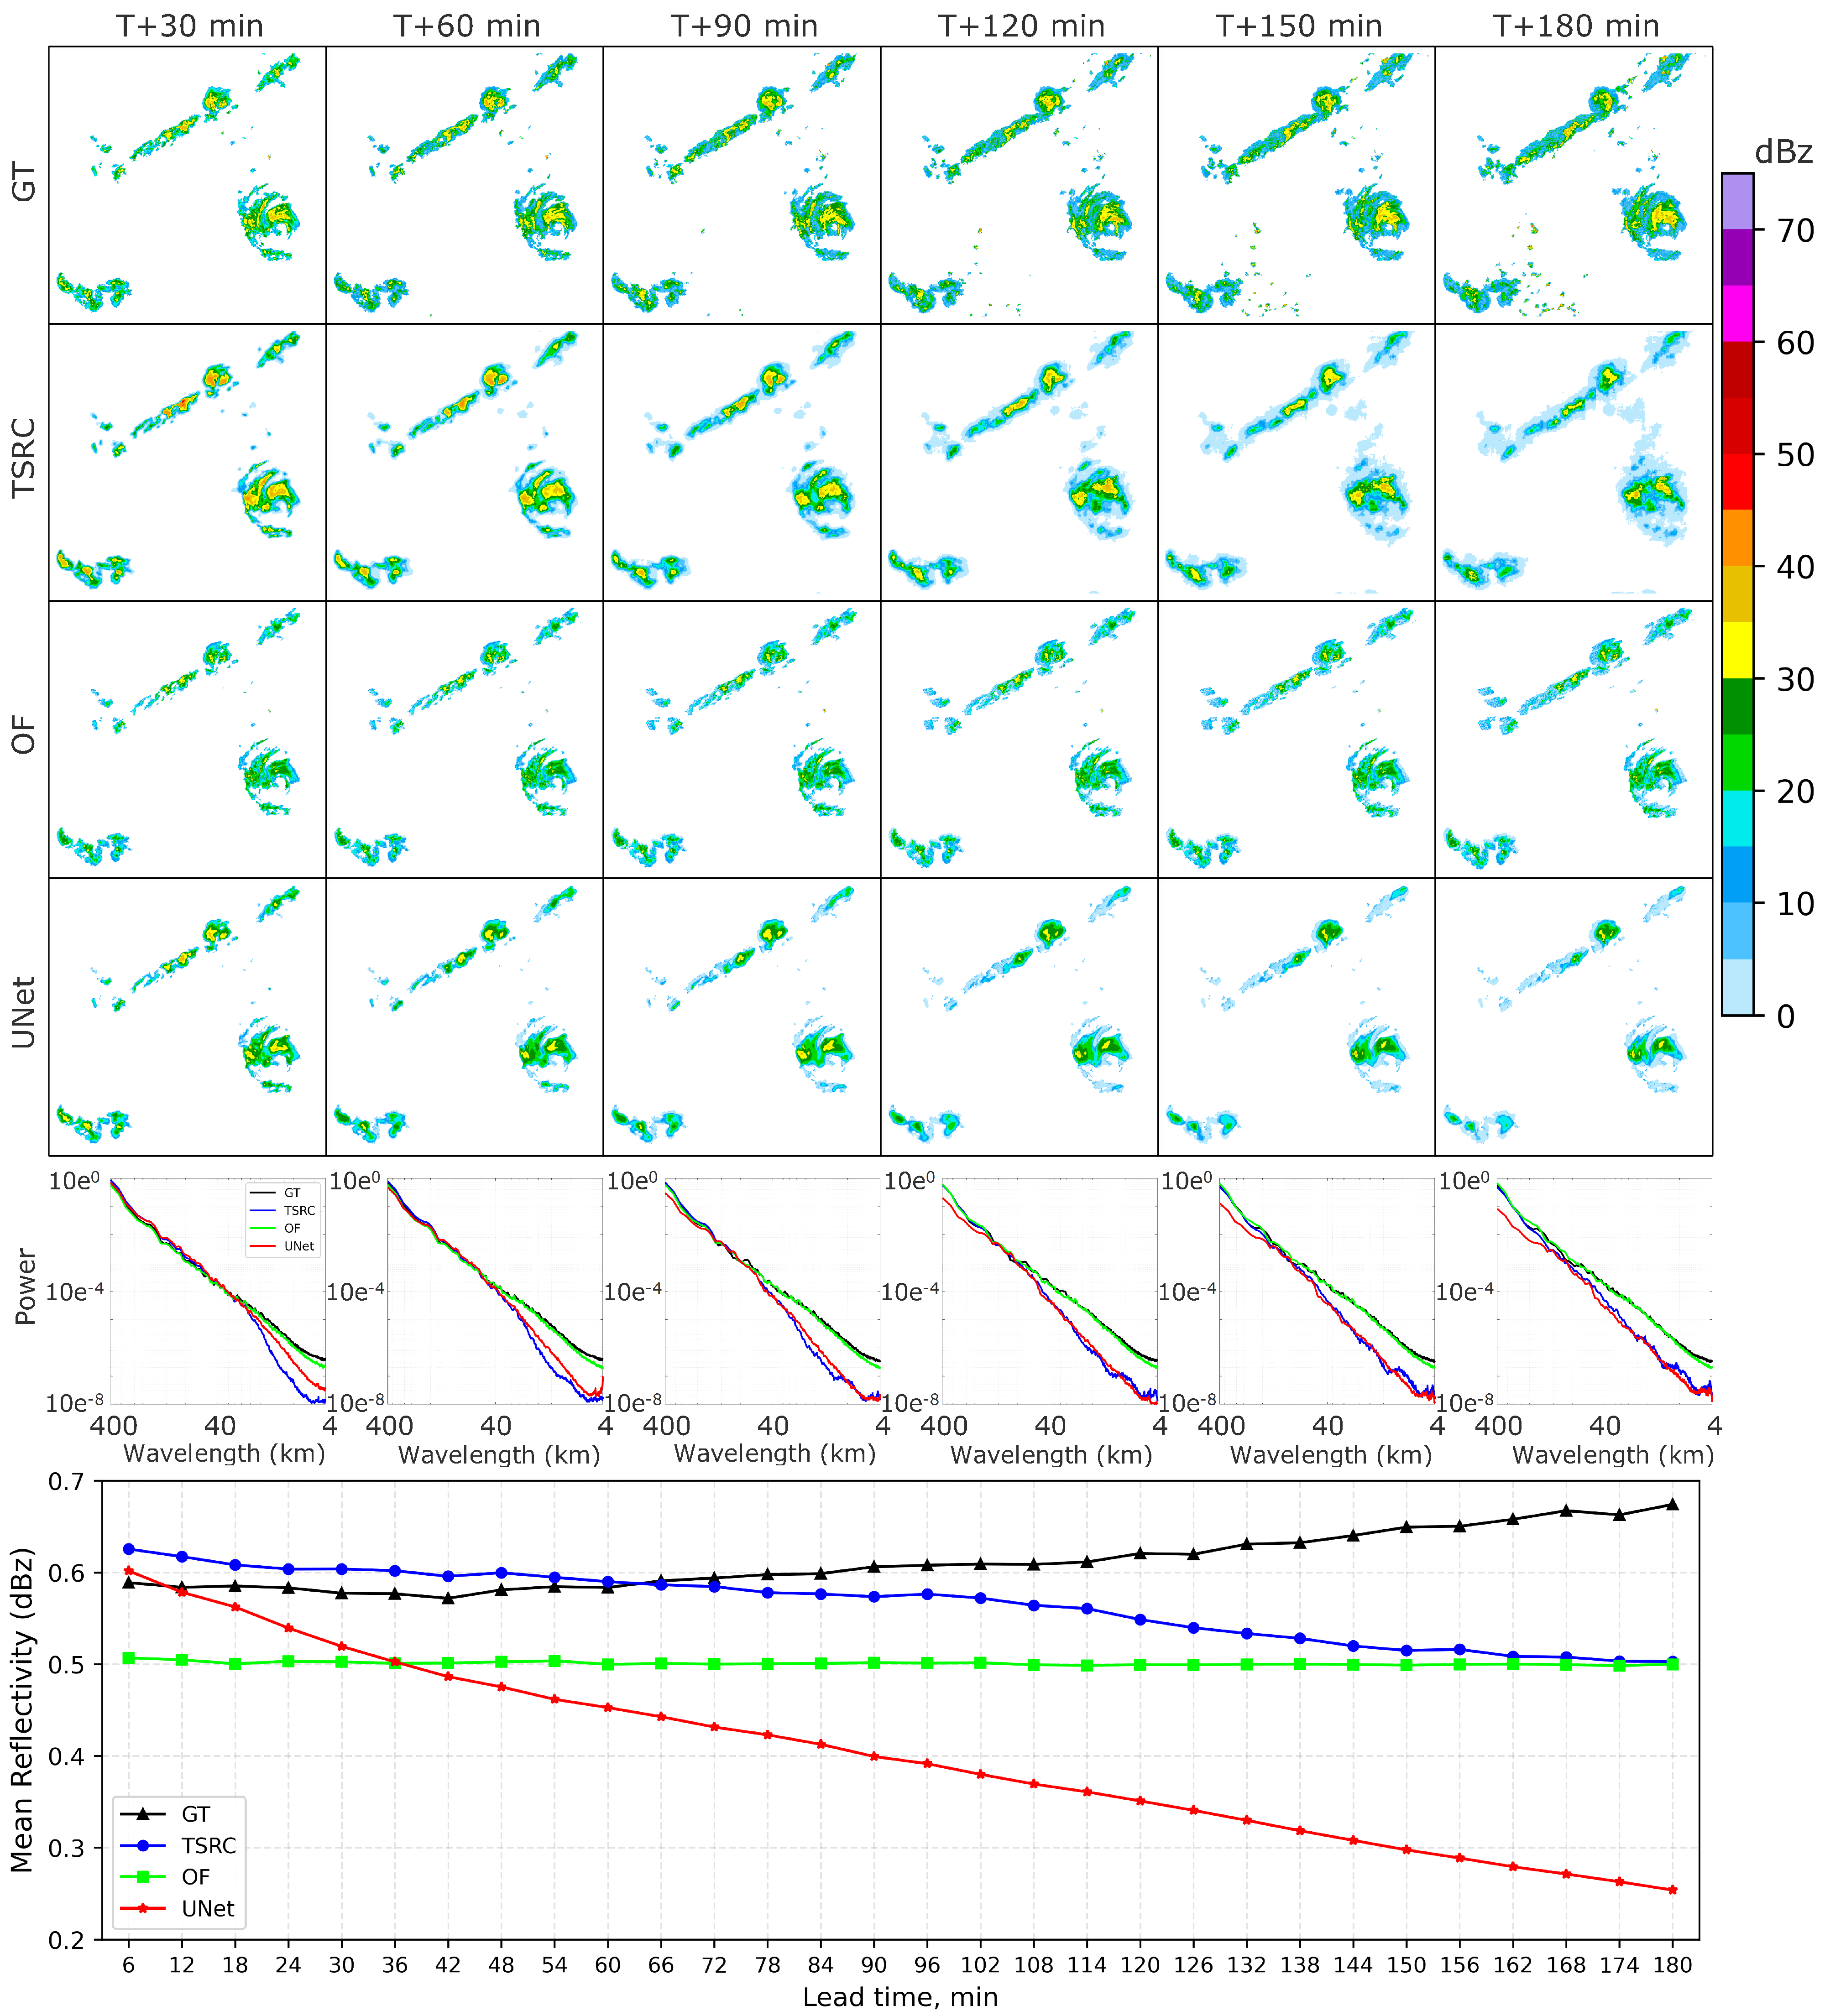Viewport: 1830px width, 2016px height.
Task: Click the GT legend entry in bottom chart
Action: click(x=195, y=1814)
